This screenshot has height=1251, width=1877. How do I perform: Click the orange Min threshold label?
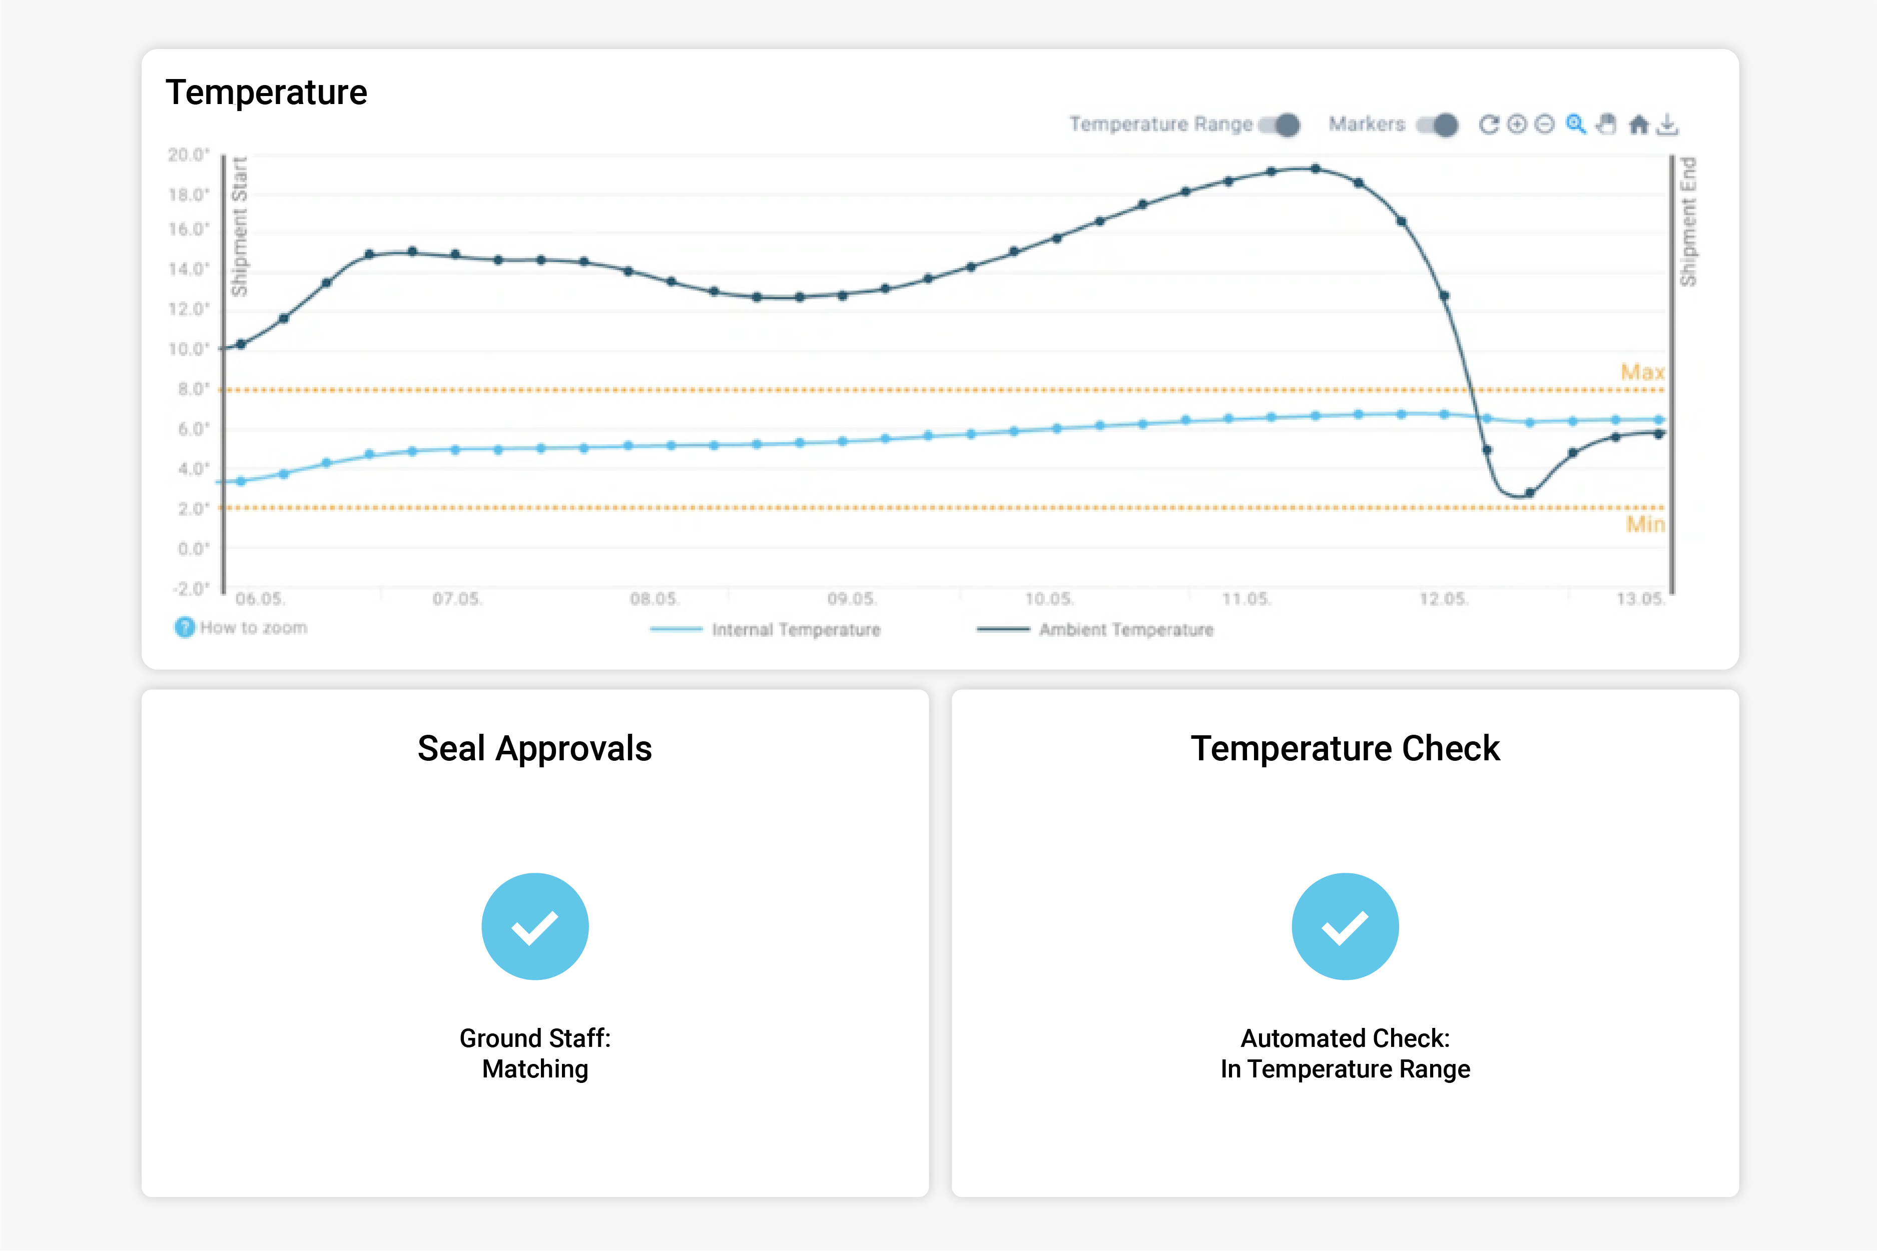[1646, 524]
